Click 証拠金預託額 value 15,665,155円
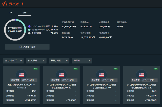 [x=69, y=27]
